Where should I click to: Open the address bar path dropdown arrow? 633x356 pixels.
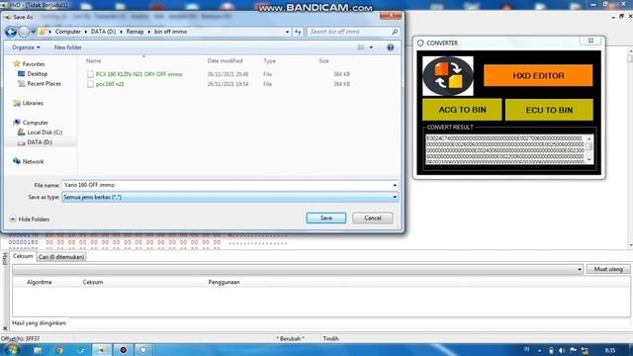pos(287,32)
